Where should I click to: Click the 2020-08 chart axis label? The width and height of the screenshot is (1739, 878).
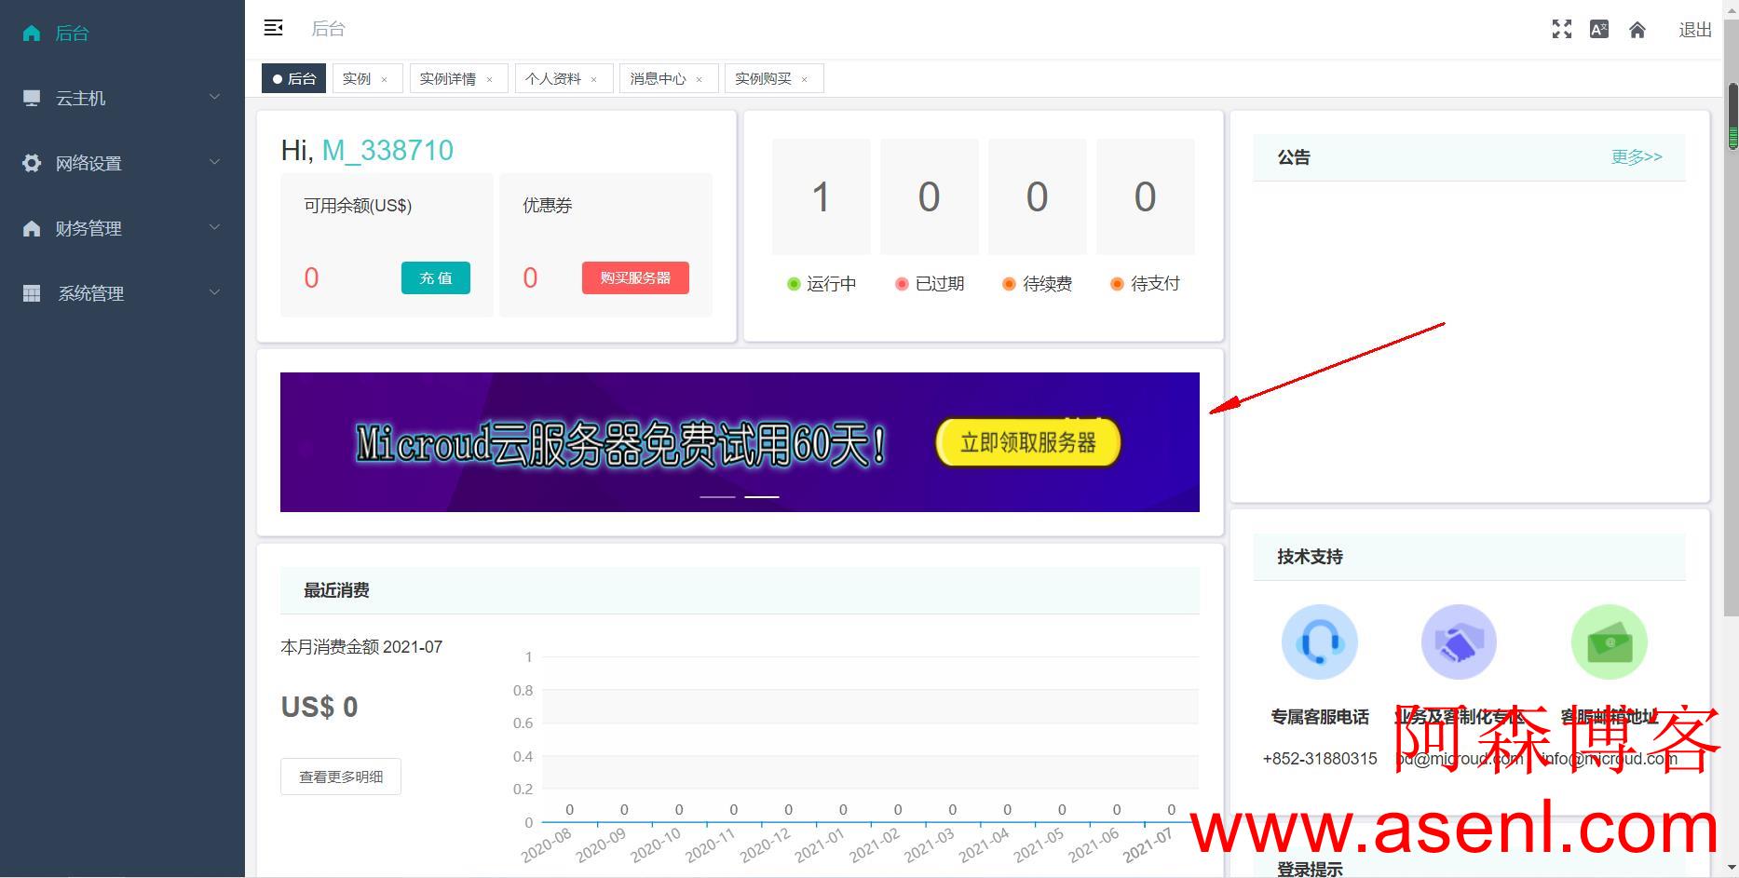[x=546, y=844]
